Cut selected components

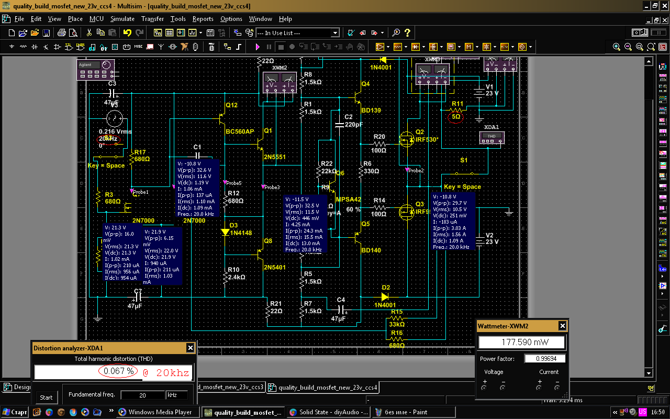point(89,32)
